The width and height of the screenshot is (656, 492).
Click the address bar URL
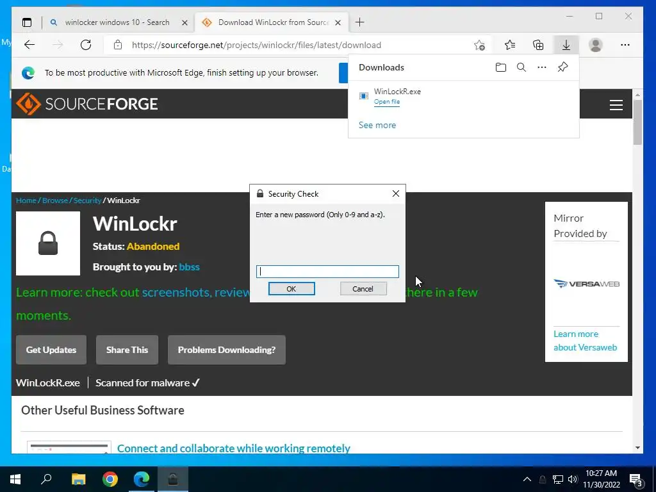pyautogui.click(x=256, y=45)
